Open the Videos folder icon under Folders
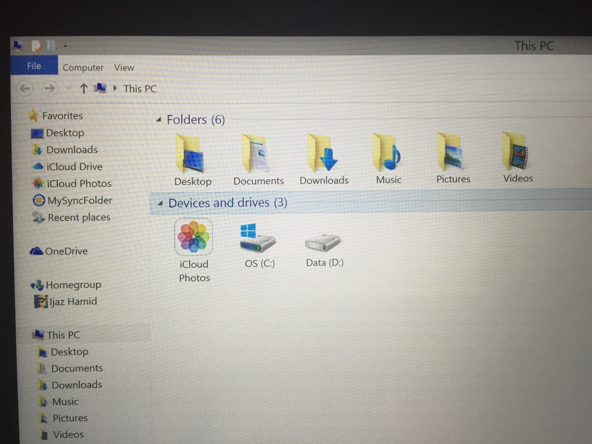 (x=515, y=151)
